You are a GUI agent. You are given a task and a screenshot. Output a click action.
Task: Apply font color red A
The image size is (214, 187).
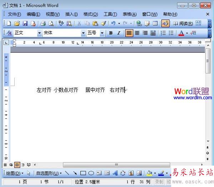pyautogui.click(x=181, y=33)
